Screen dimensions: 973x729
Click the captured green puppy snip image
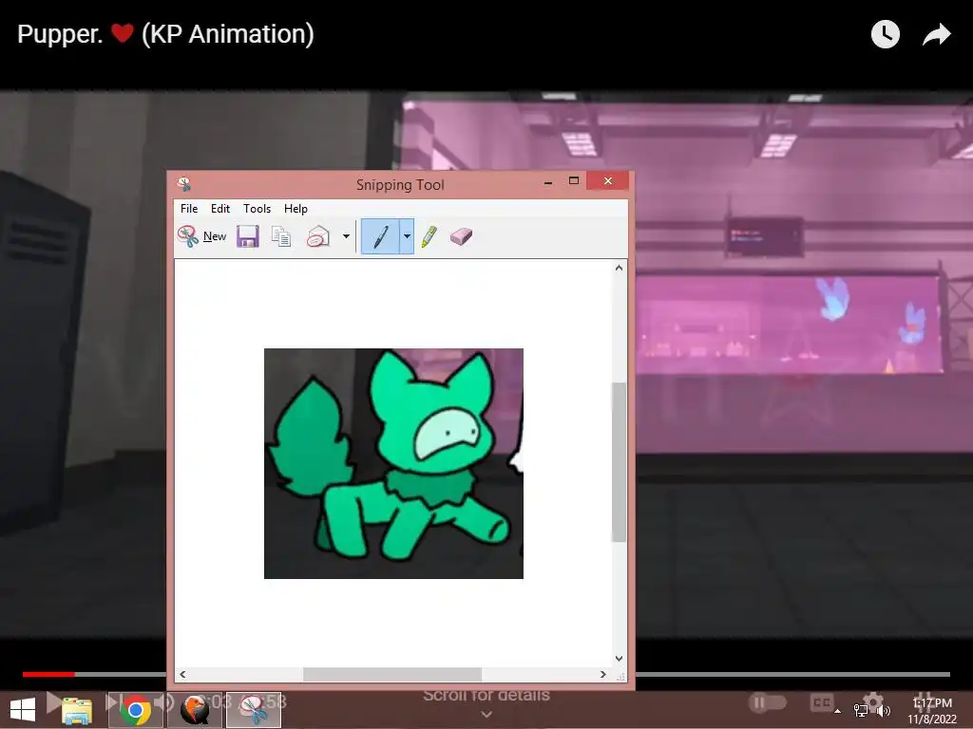pyautogui.click(x=393, y=463)
